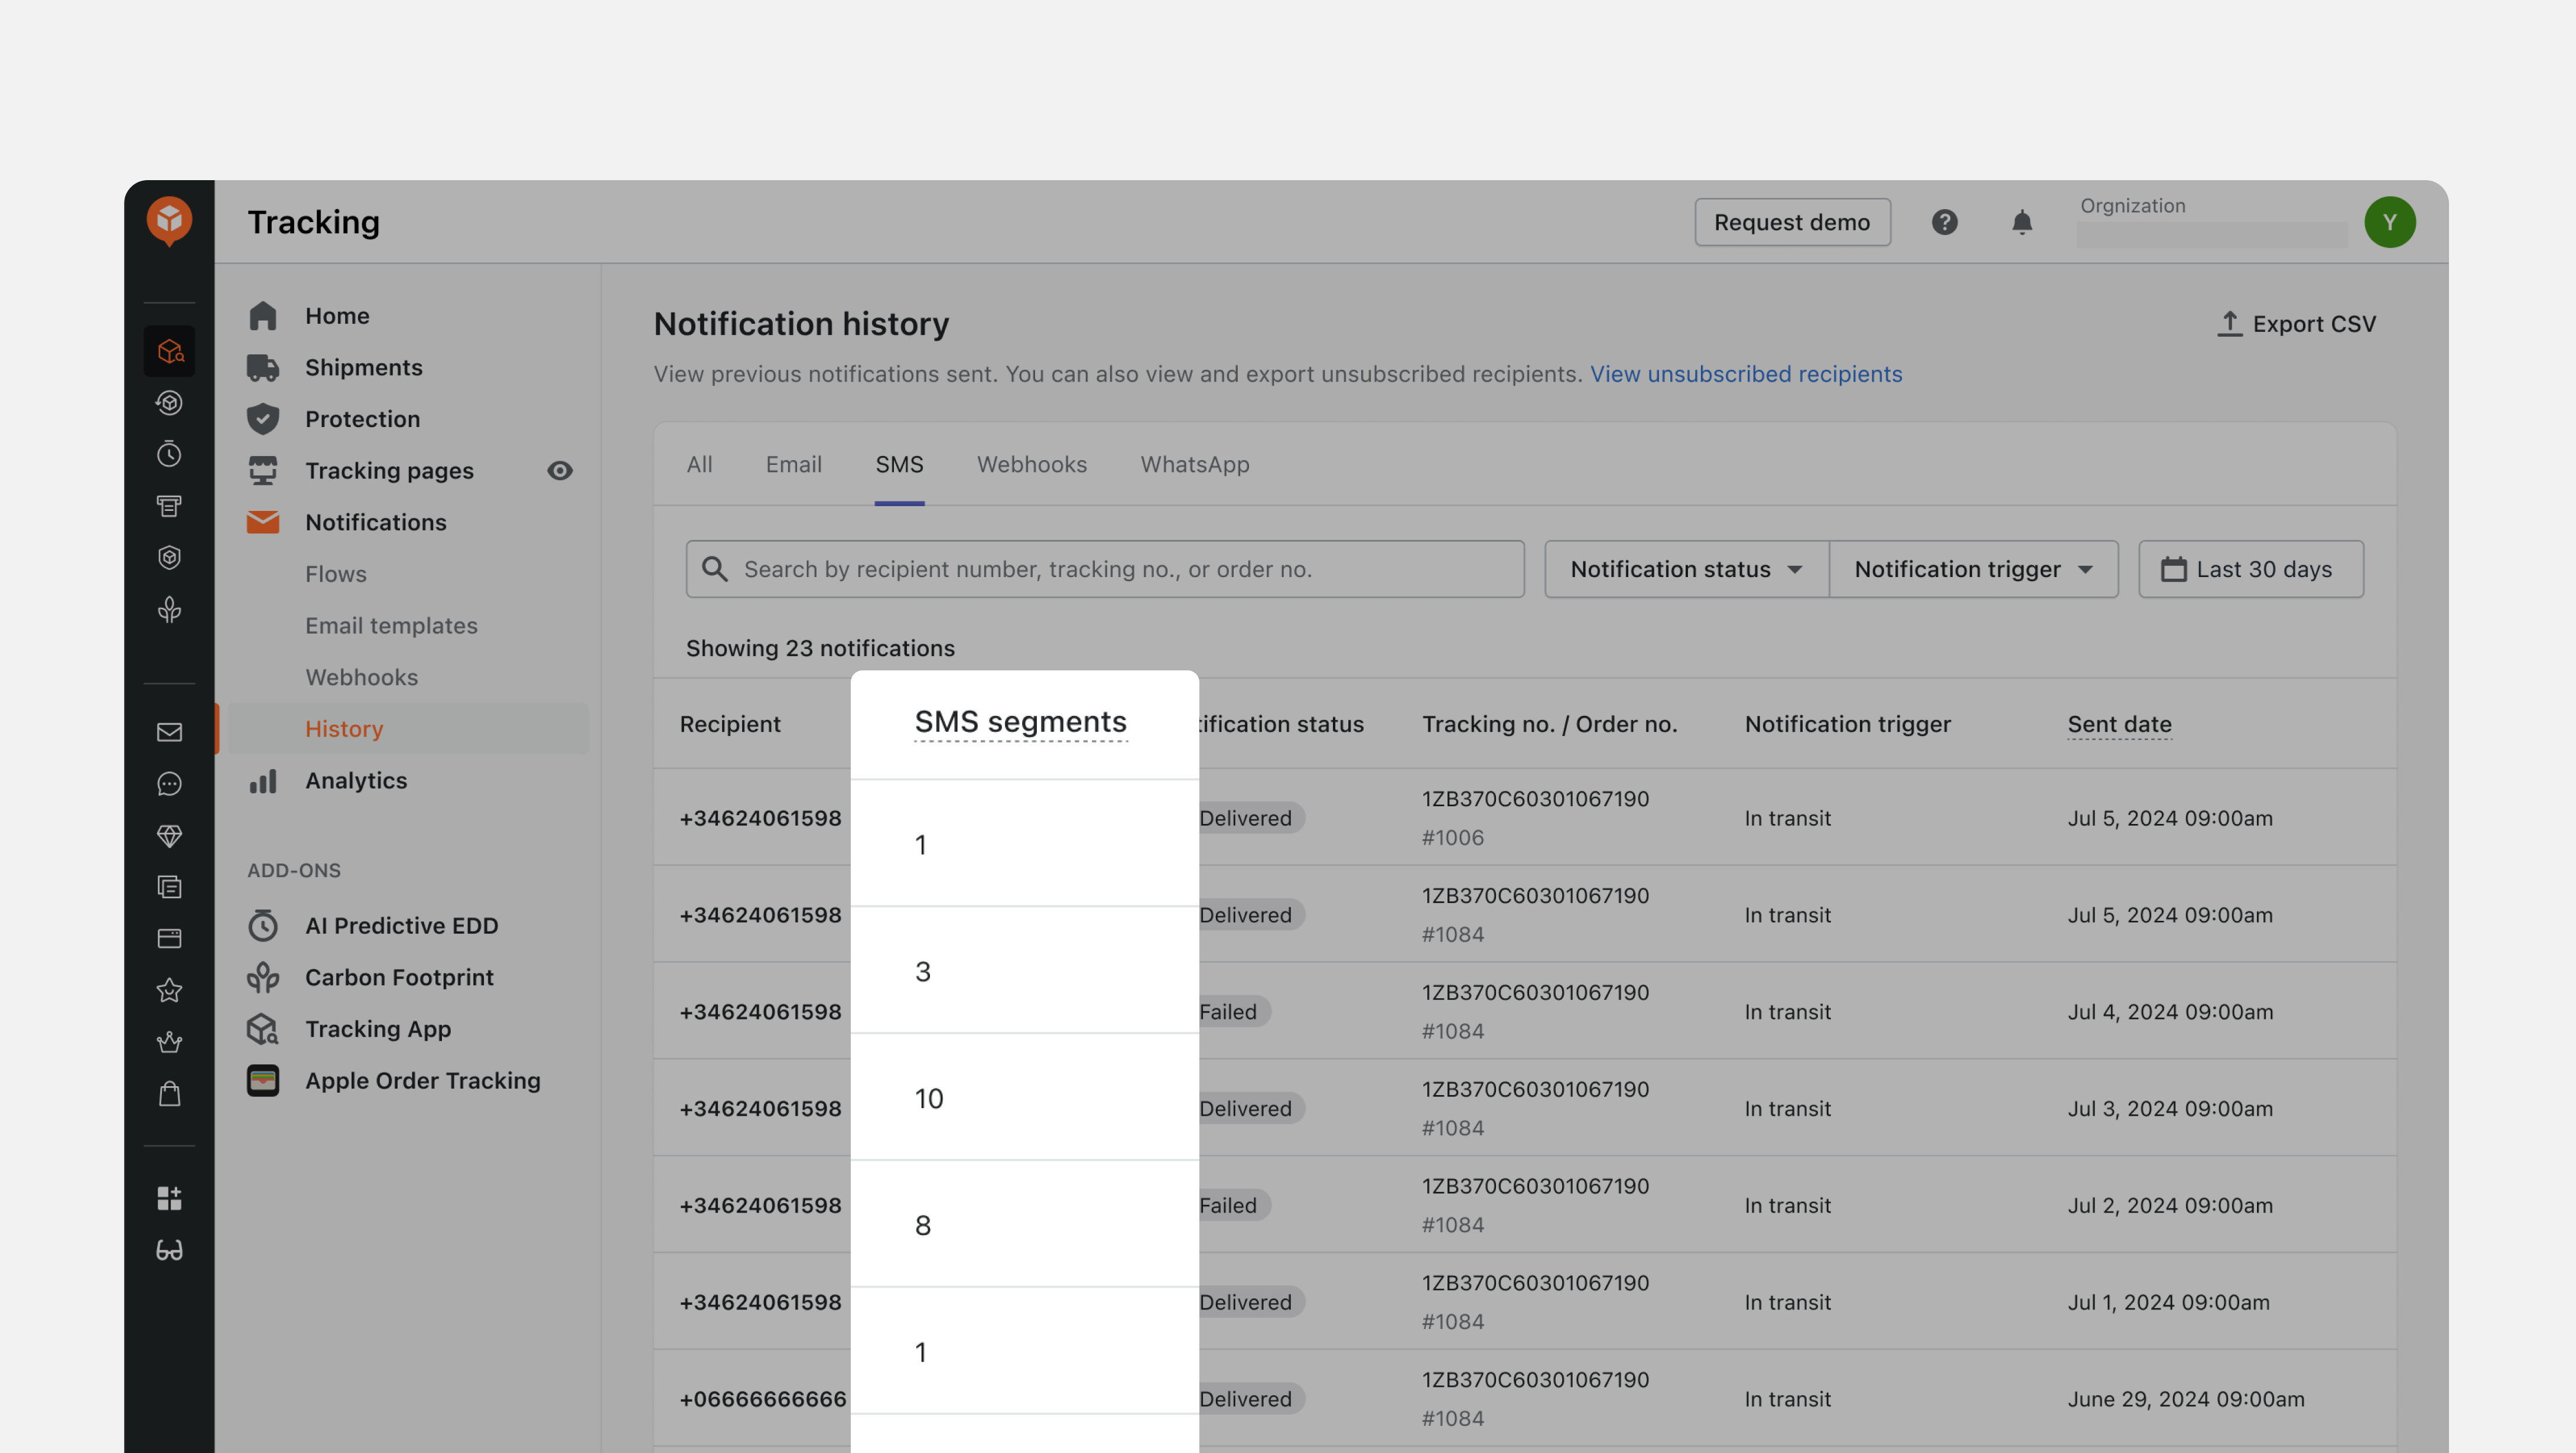Image resolution: width=2576 pixels, height=1453 pixels.
Task: Open View unsubscribed recipients link
Action: coord(1745,374)
